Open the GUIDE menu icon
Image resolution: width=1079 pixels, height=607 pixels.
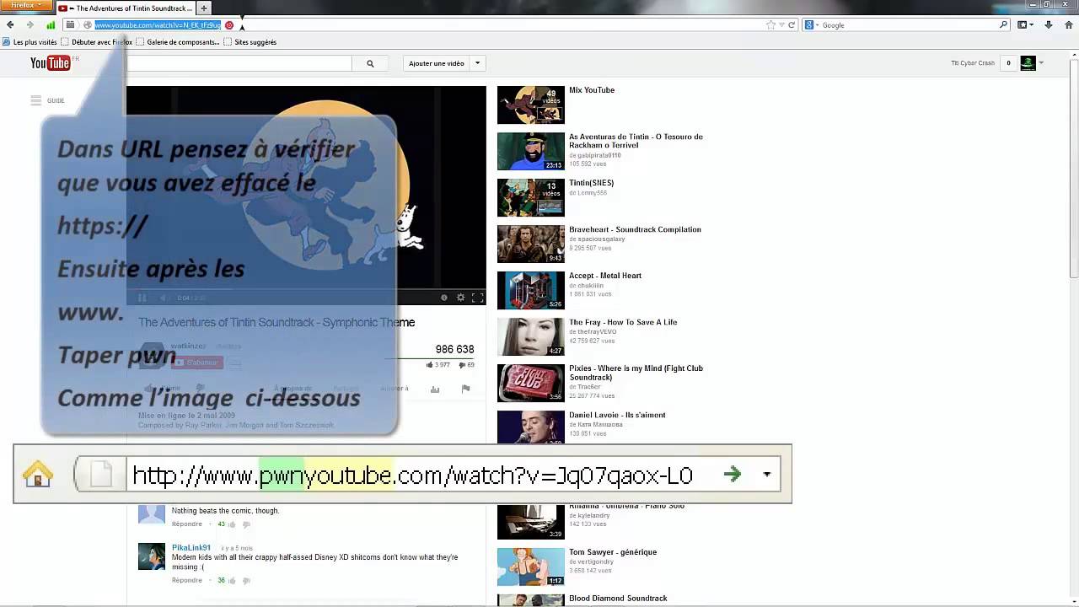click(35, 100)
